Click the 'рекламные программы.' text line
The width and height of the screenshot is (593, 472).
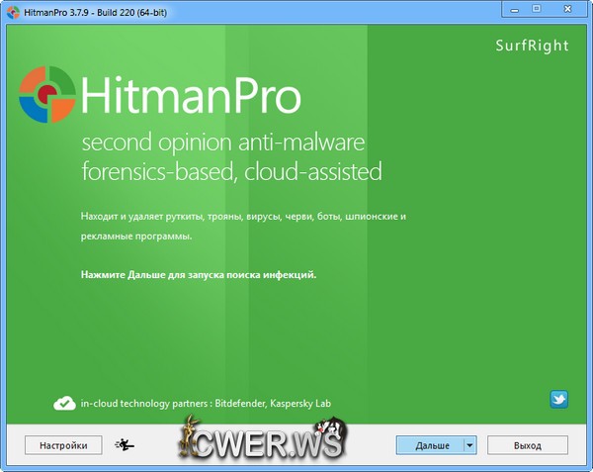(x=136, y=236)
